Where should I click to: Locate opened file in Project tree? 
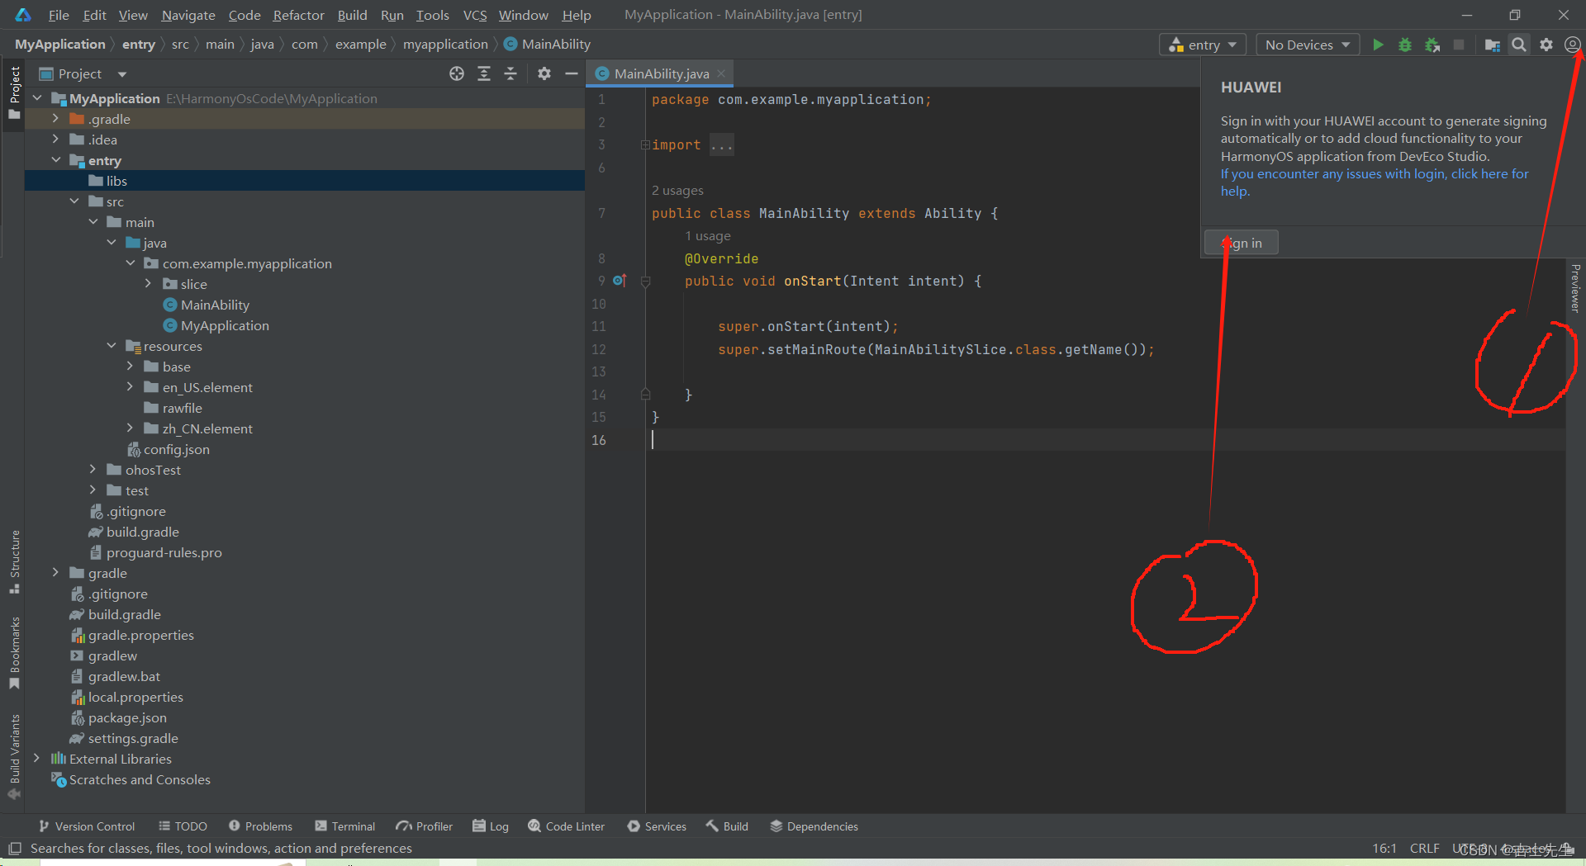click(457, 73)
